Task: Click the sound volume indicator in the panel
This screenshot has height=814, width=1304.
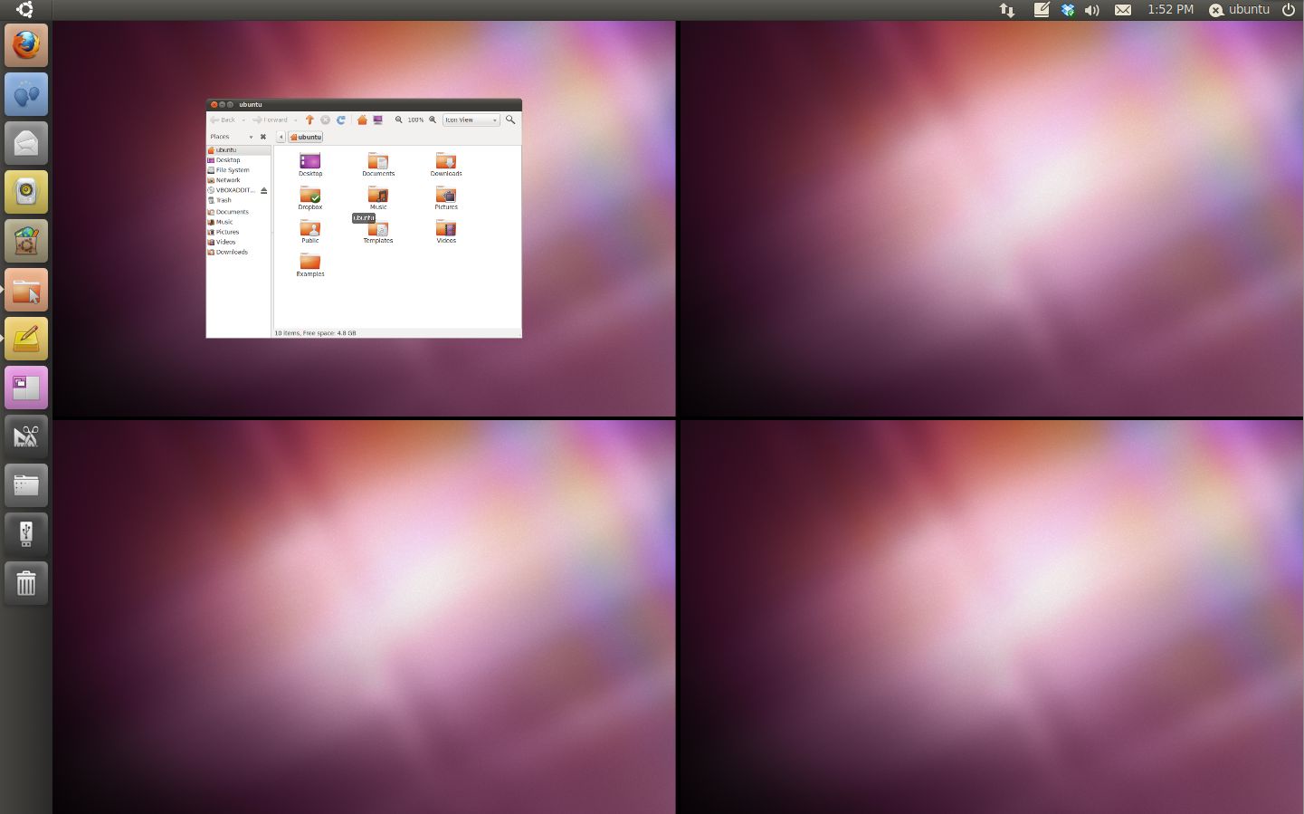Action: (1091, 10)
